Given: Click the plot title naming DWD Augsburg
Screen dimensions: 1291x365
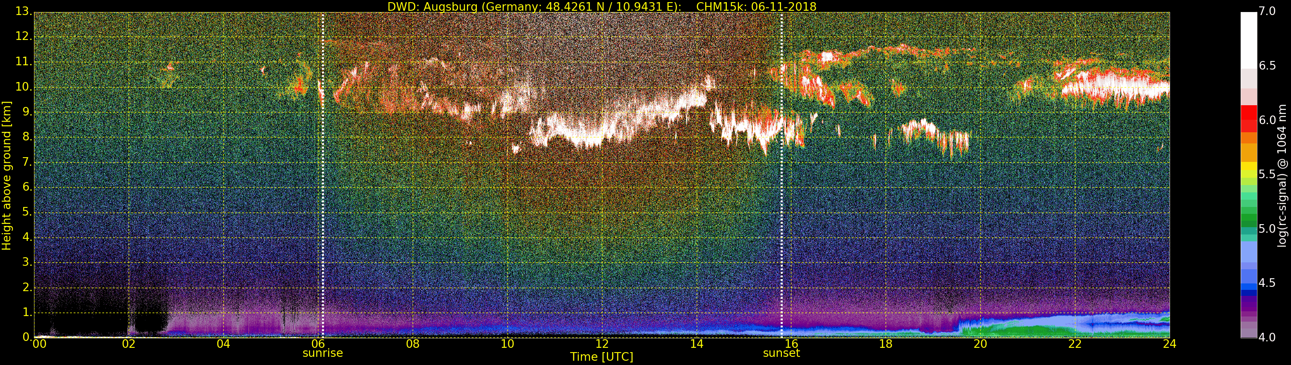Looking at the screenshot, I should click(x=602, y=6).
